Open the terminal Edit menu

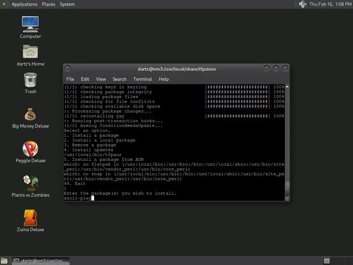pyautogui.click(x=85, y=79)
